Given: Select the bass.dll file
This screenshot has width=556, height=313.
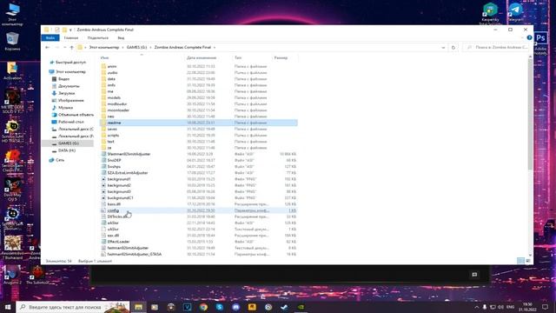Looking at the screenshot, I should 114,204.
